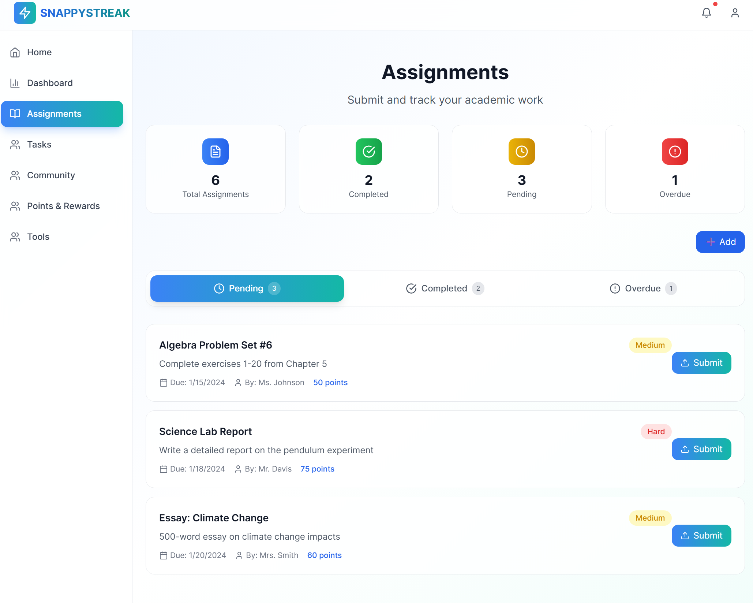Open Tasks in the sidebar

tap(39, 145)
